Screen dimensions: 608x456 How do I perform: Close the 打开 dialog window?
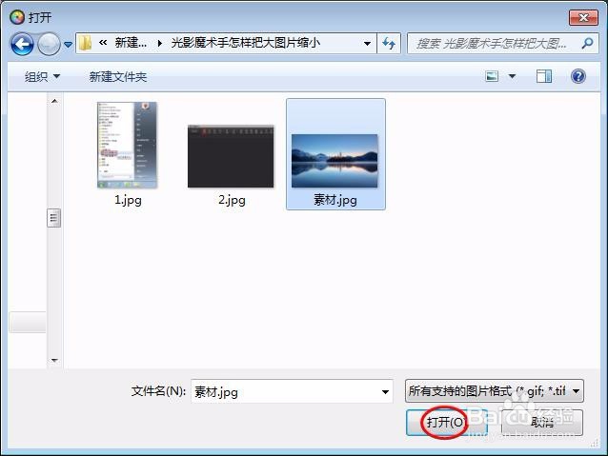(583, 17)
